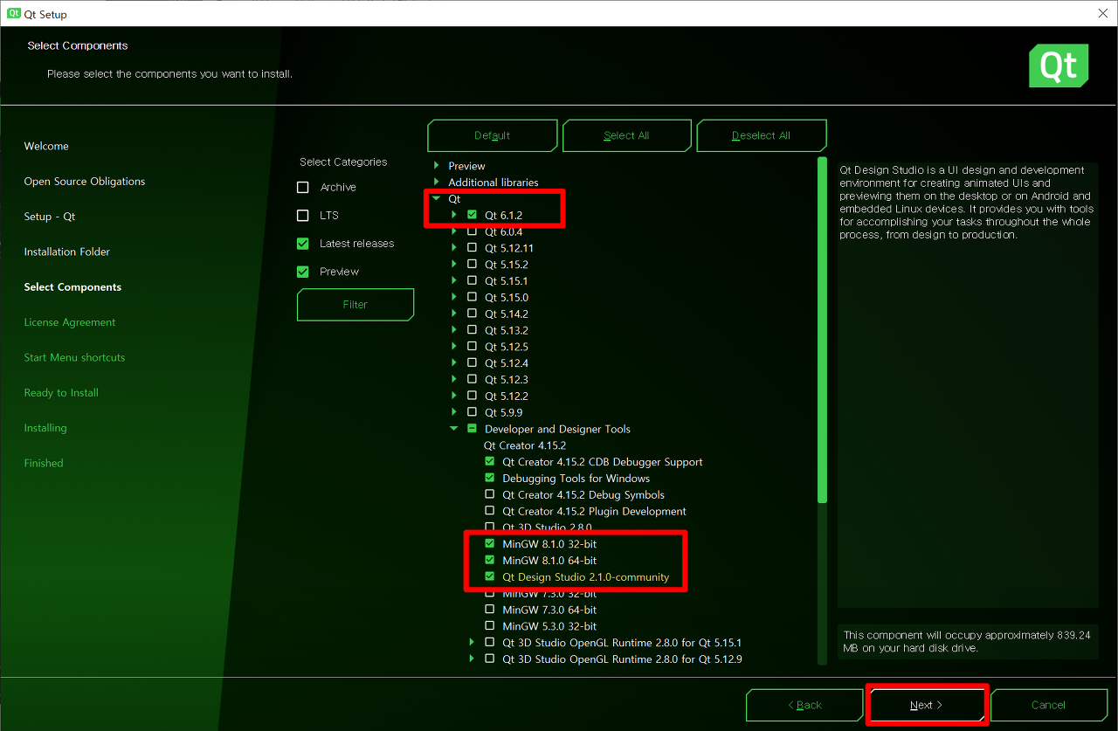Open the Setup - Qt step
The image size is (1118, 731).
click(x=50, y=217)
